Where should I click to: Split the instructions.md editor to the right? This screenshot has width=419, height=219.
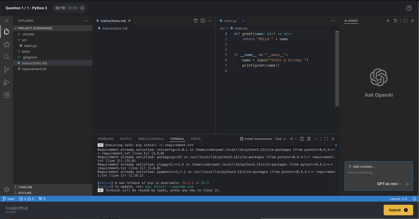coord(203,21)
